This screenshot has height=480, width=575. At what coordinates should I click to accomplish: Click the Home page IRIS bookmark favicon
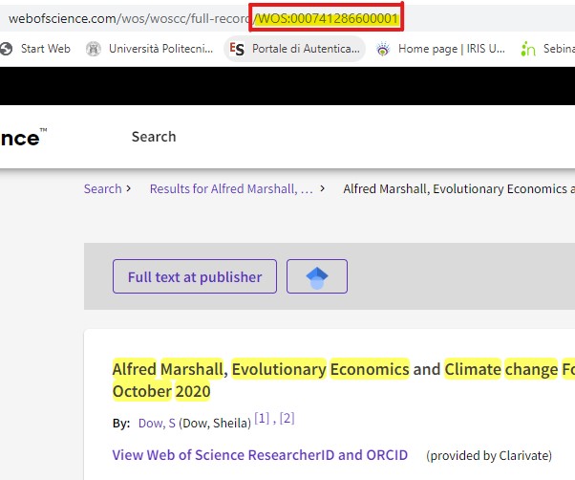[x=384, y=49]
